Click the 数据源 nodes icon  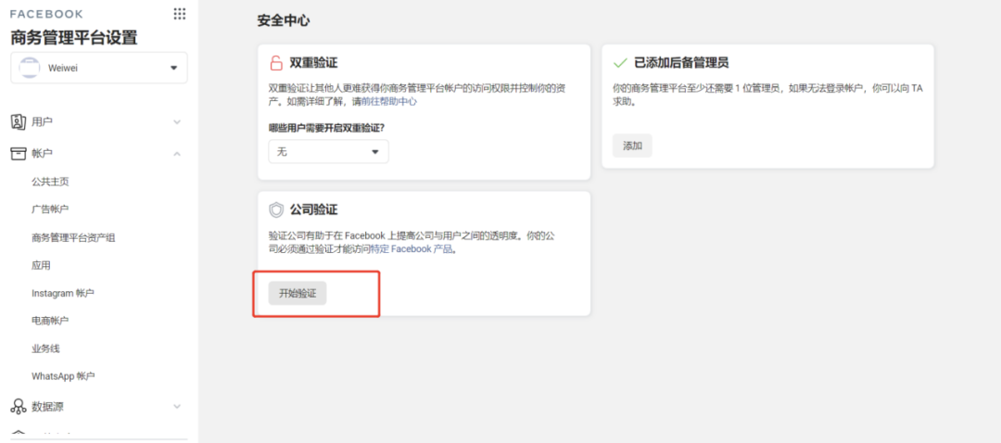(x=19, y=407)
